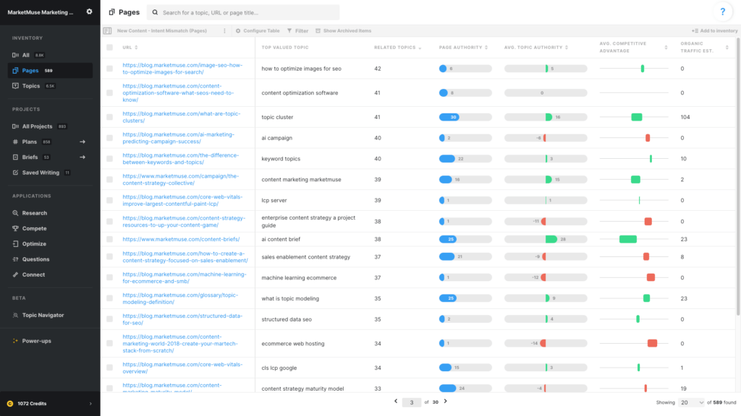
Task: Click the page number input showing 3
Action: (x=412, y=402)
